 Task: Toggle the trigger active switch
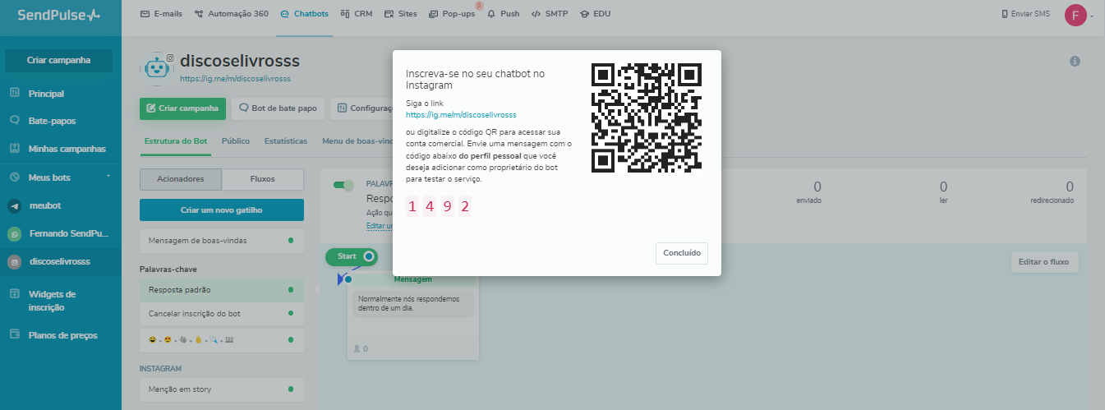click(x=343, y=185)
